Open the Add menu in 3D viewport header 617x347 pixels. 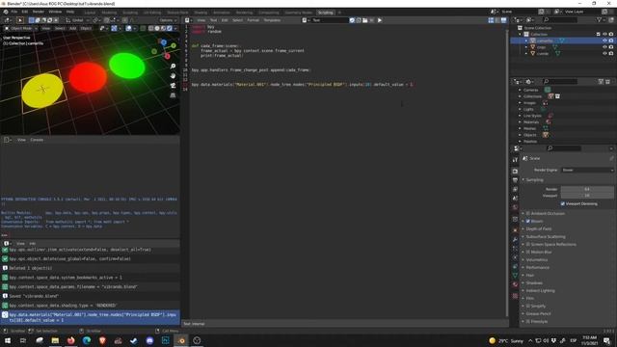[x=73, y=28]
